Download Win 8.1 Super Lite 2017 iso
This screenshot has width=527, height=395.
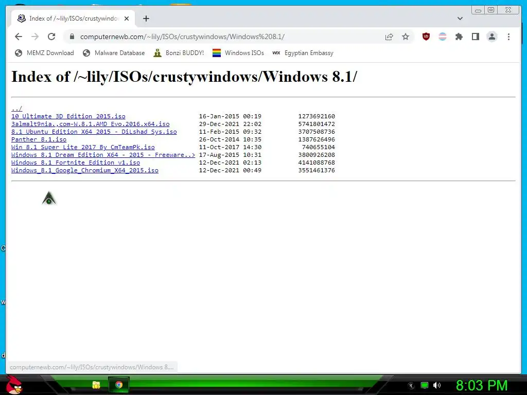[x=83, y=147]
